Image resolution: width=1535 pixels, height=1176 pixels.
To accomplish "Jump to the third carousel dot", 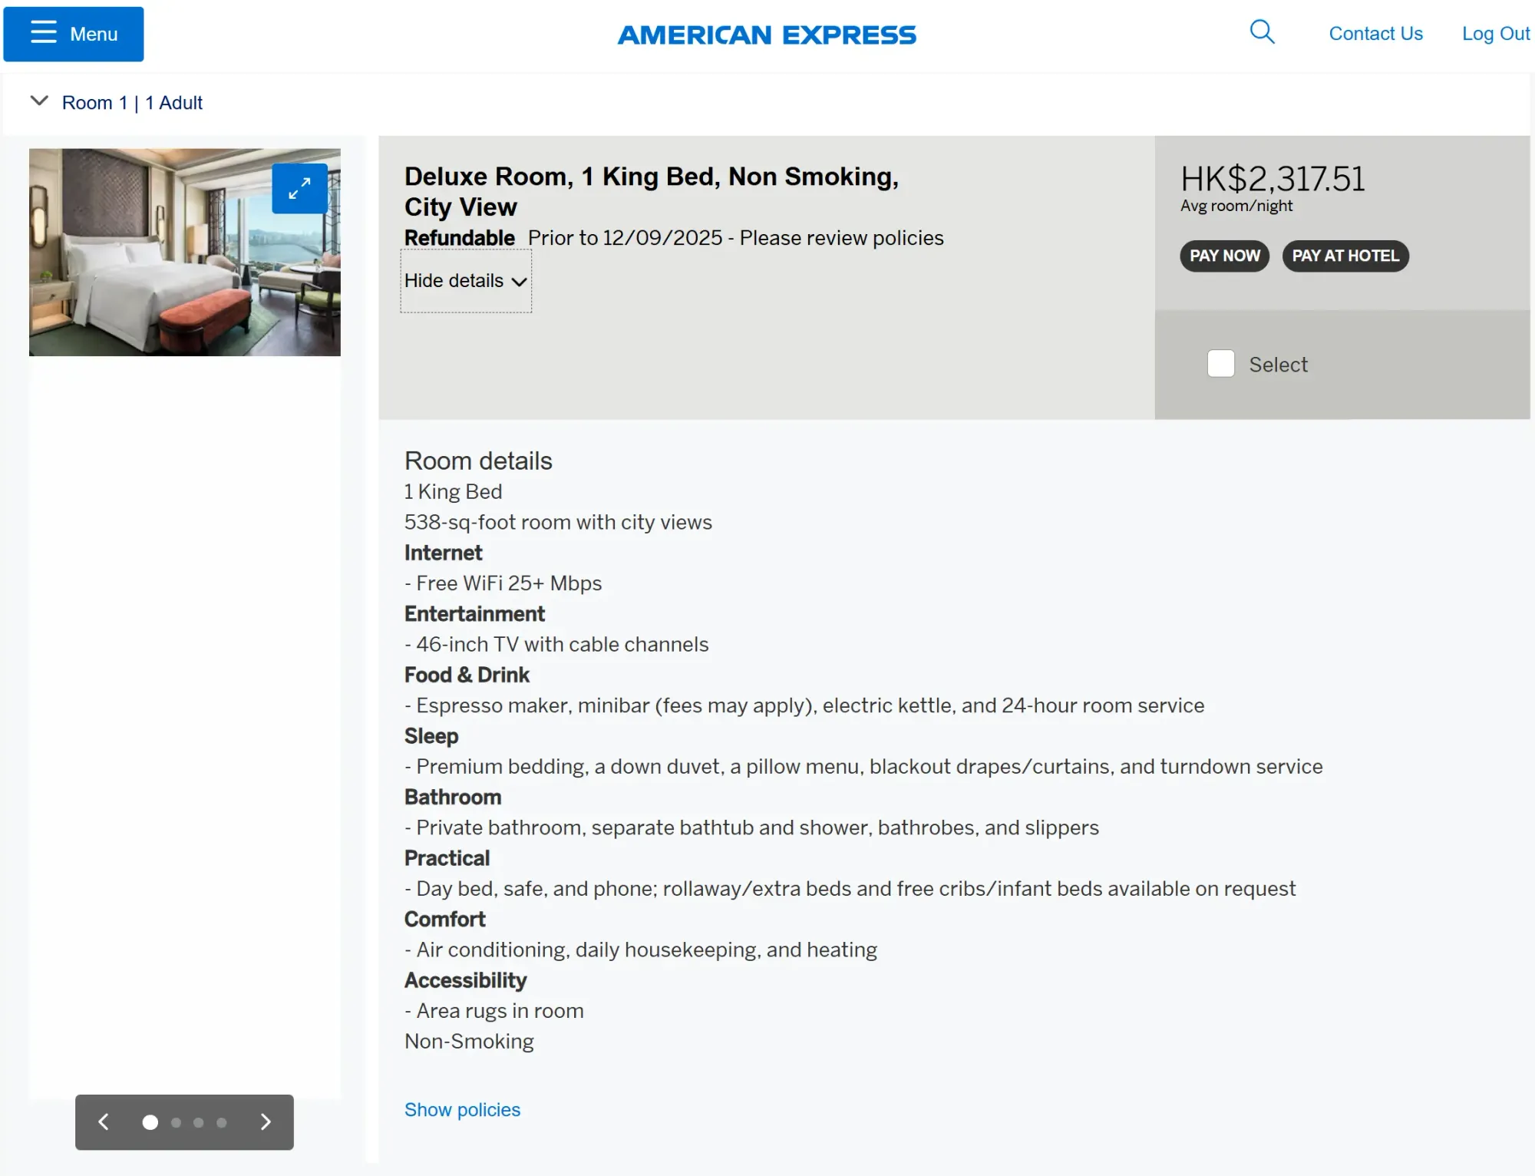I will (199, 1122).
